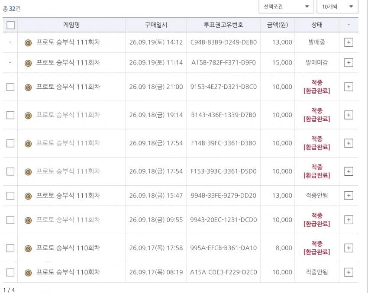Click plus icon for ticket F153-393C-3361-D5D0
368x293 pixels.
point(349,171)
